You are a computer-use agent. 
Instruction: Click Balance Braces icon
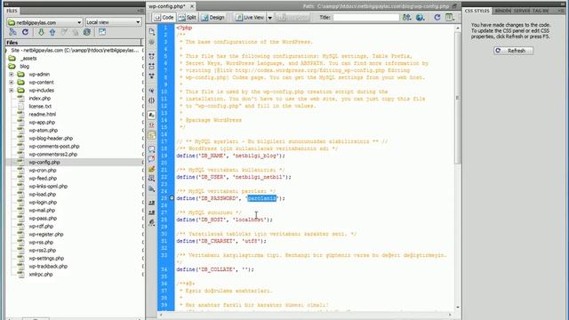(152, 100)
